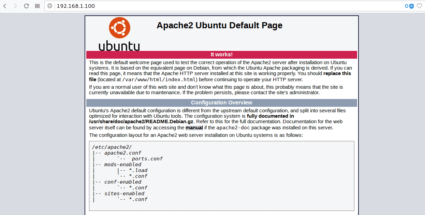
Task: Click the globe site-info icon
Action: click(x=50, y=6)
